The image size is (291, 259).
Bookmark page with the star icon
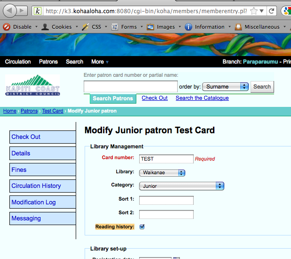(254, 11)
